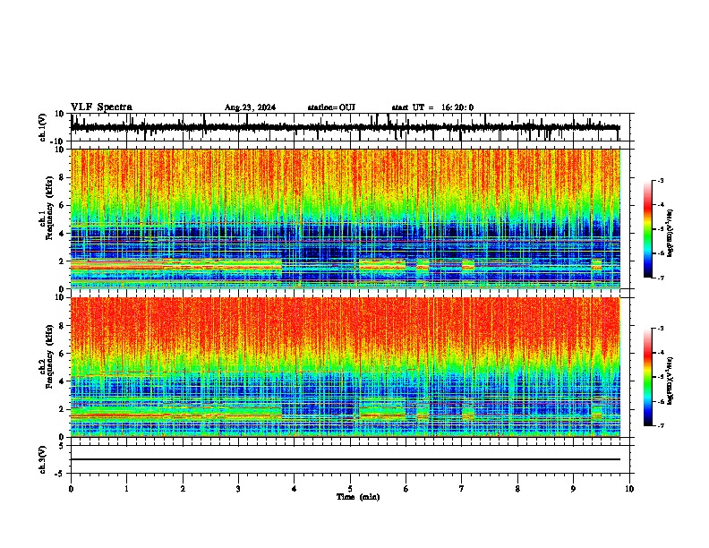Click the "station=OUI" header text
709x548 pixels.
click(331, 107)
